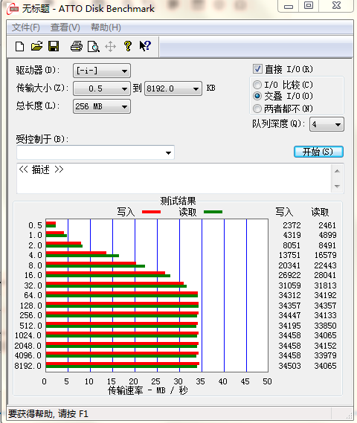Open the 帮助(H) menu
This screenshot has height=423, width=357.
coord(106,28)
